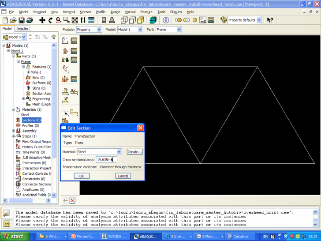Screen dimensions: 321x241
Task: Switch to the Results tab
Action: pos(22,29)
